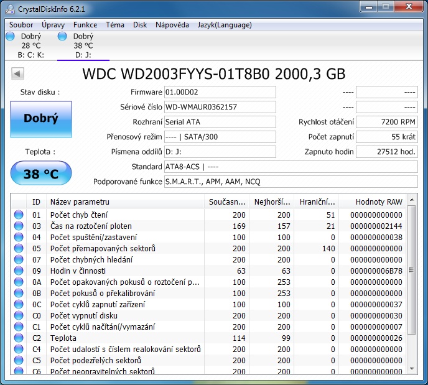Select the B: C: K: disk status orb
428x385 pixels.
coord(9,36)
